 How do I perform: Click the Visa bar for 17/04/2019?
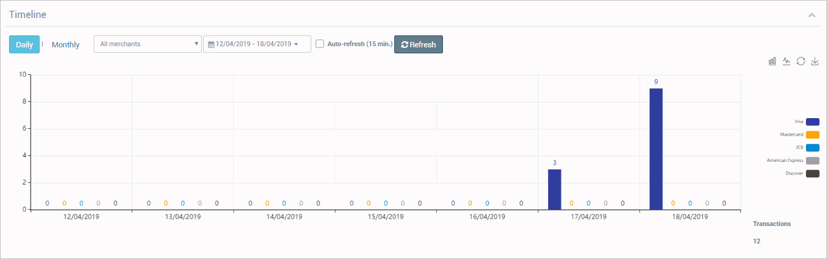point(554,189)
